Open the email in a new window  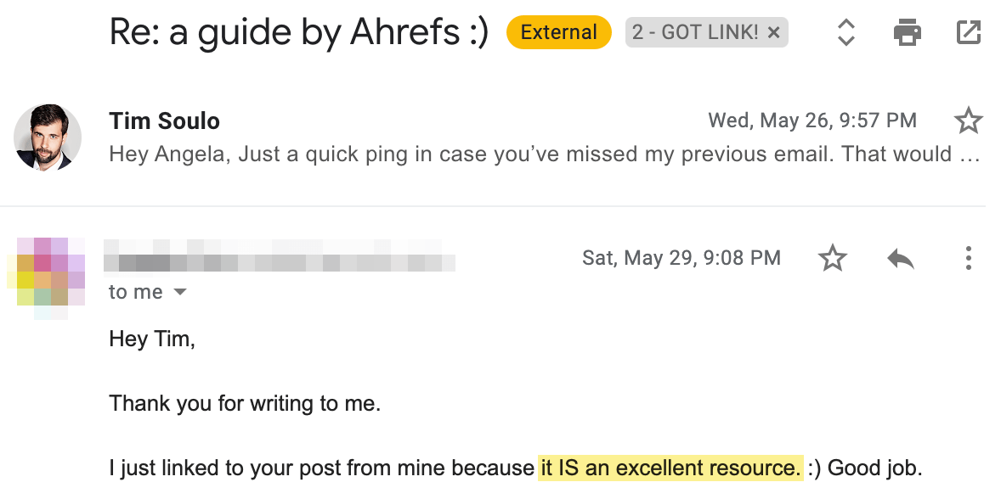[x=969, y=33]
